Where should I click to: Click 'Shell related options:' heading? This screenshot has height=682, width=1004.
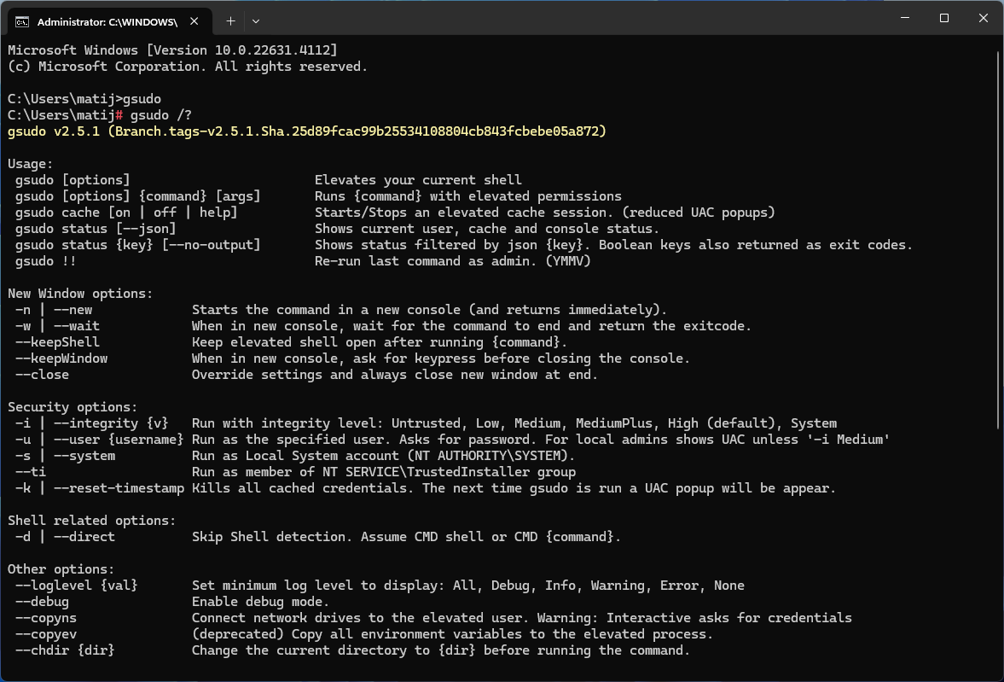click(91, 521)
